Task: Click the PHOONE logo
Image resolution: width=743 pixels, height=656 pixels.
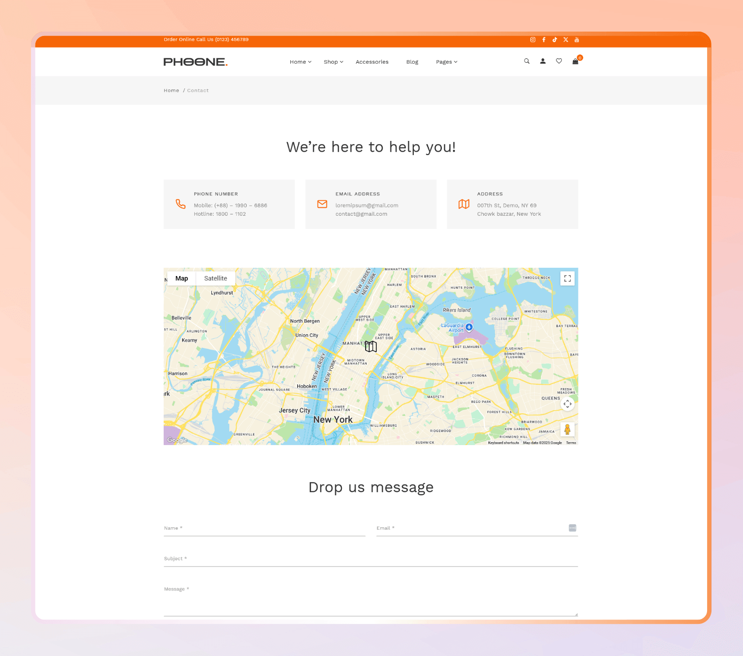Action: (x=195, y=62)
